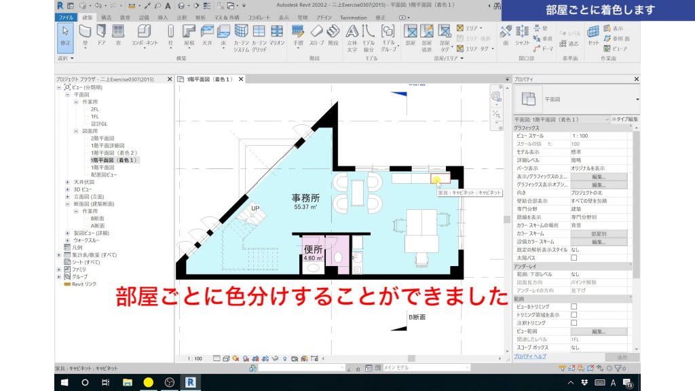Click the 1:100 scale control in status bar
Screen dimensions: 695x391
tap(194, 358)
